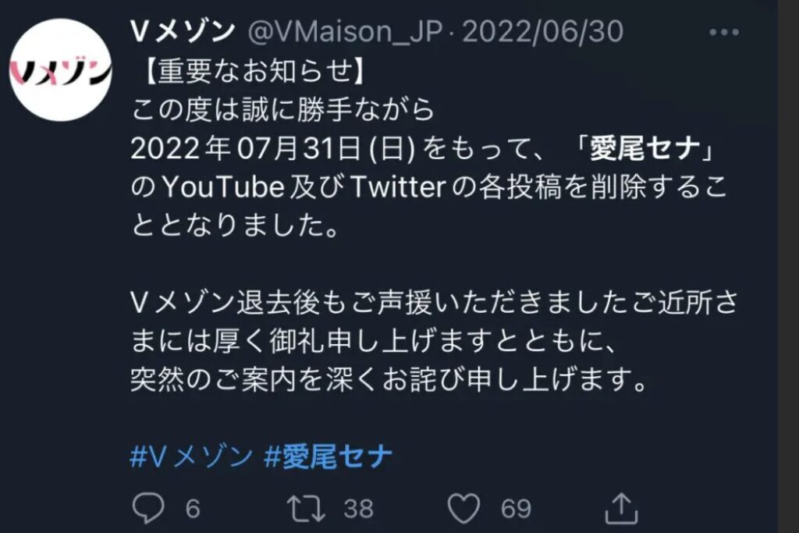
Task: Click the Vメゾン display name
Action: pyautogui.click(x=183, y=32)
